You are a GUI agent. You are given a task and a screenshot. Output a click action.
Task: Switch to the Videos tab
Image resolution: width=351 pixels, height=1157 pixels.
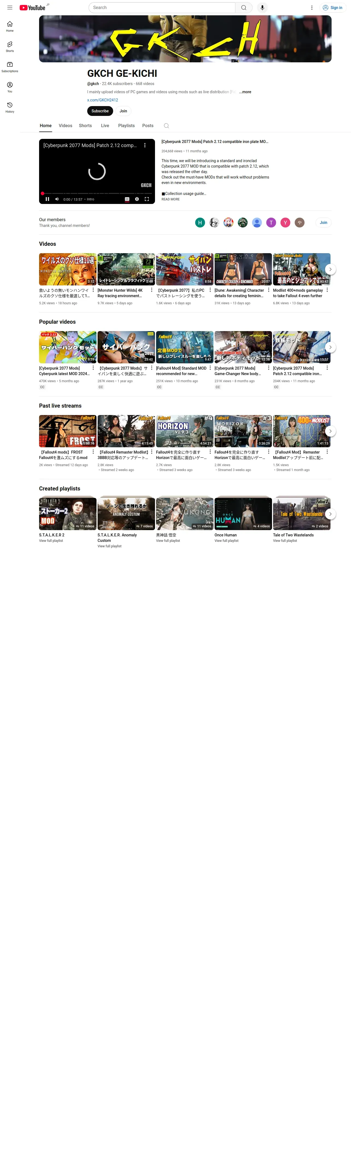click(66, 126)
